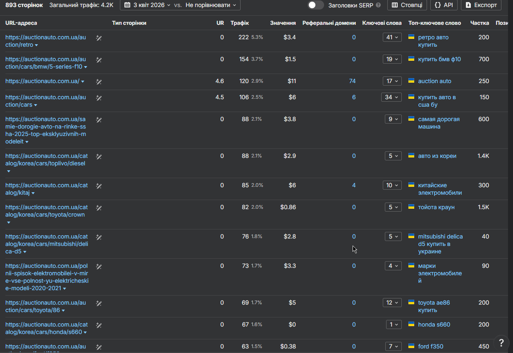513x353 pixels.
Task: Click the magic wand icon beside auction/retro URL
Action: (x=99, y=38)
